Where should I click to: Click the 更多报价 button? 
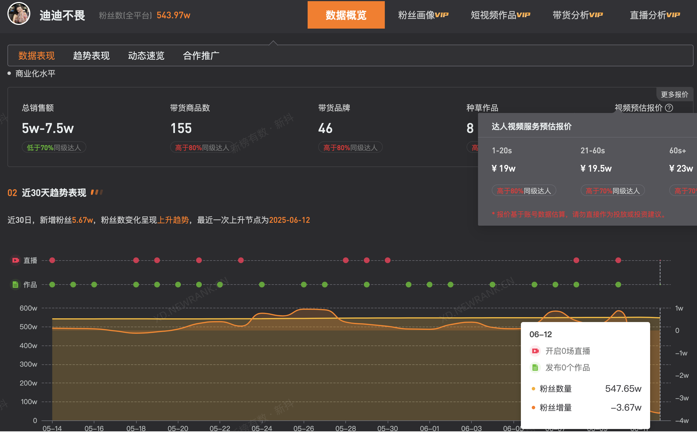tap(674, 94)
